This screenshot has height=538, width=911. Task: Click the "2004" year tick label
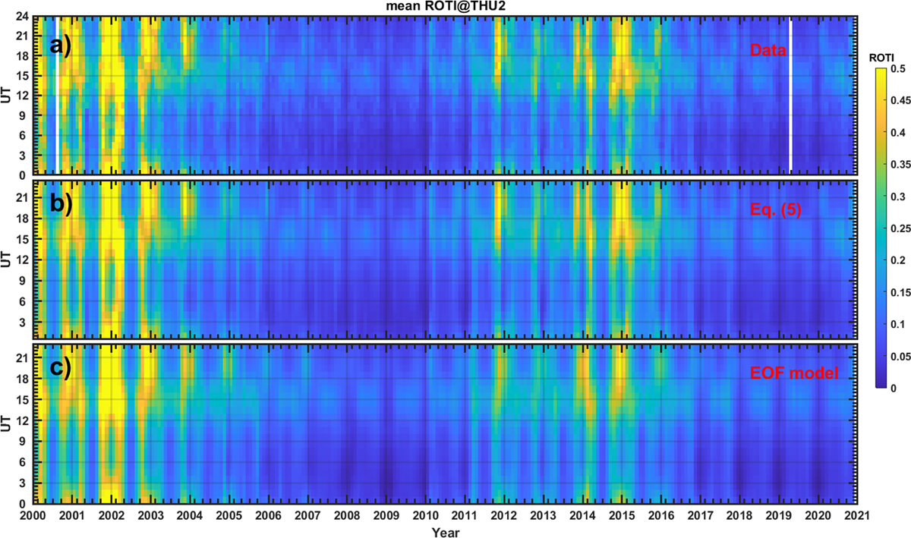pyautogui.click(x=190, y=517)
